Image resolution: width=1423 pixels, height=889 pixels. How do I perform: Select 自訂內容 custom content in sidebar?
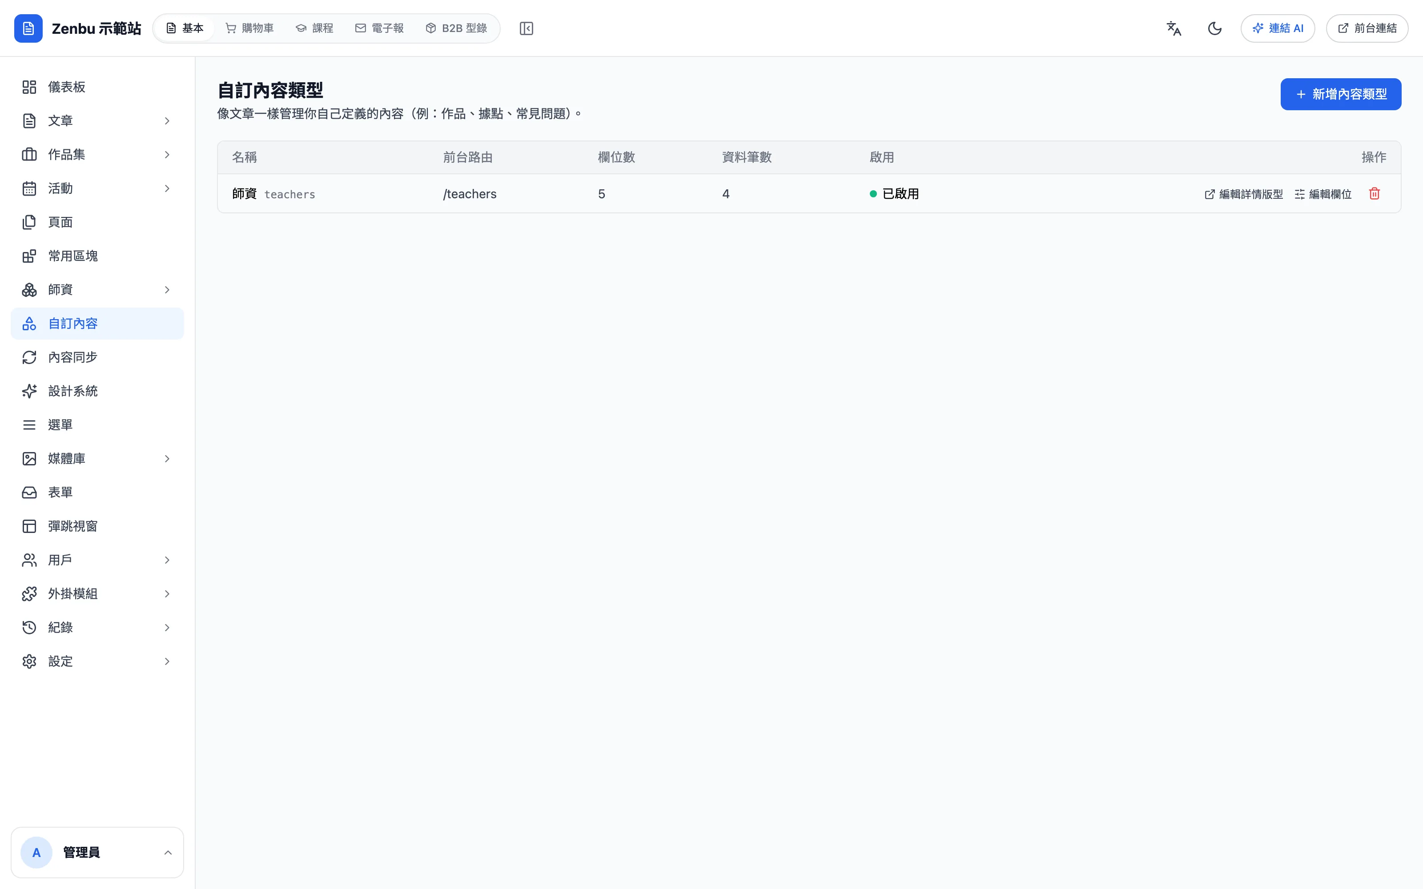[97, 324]
